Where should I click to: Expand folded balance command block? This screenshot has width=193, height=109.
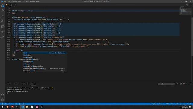pyautogui.click(x=11, y=24)
